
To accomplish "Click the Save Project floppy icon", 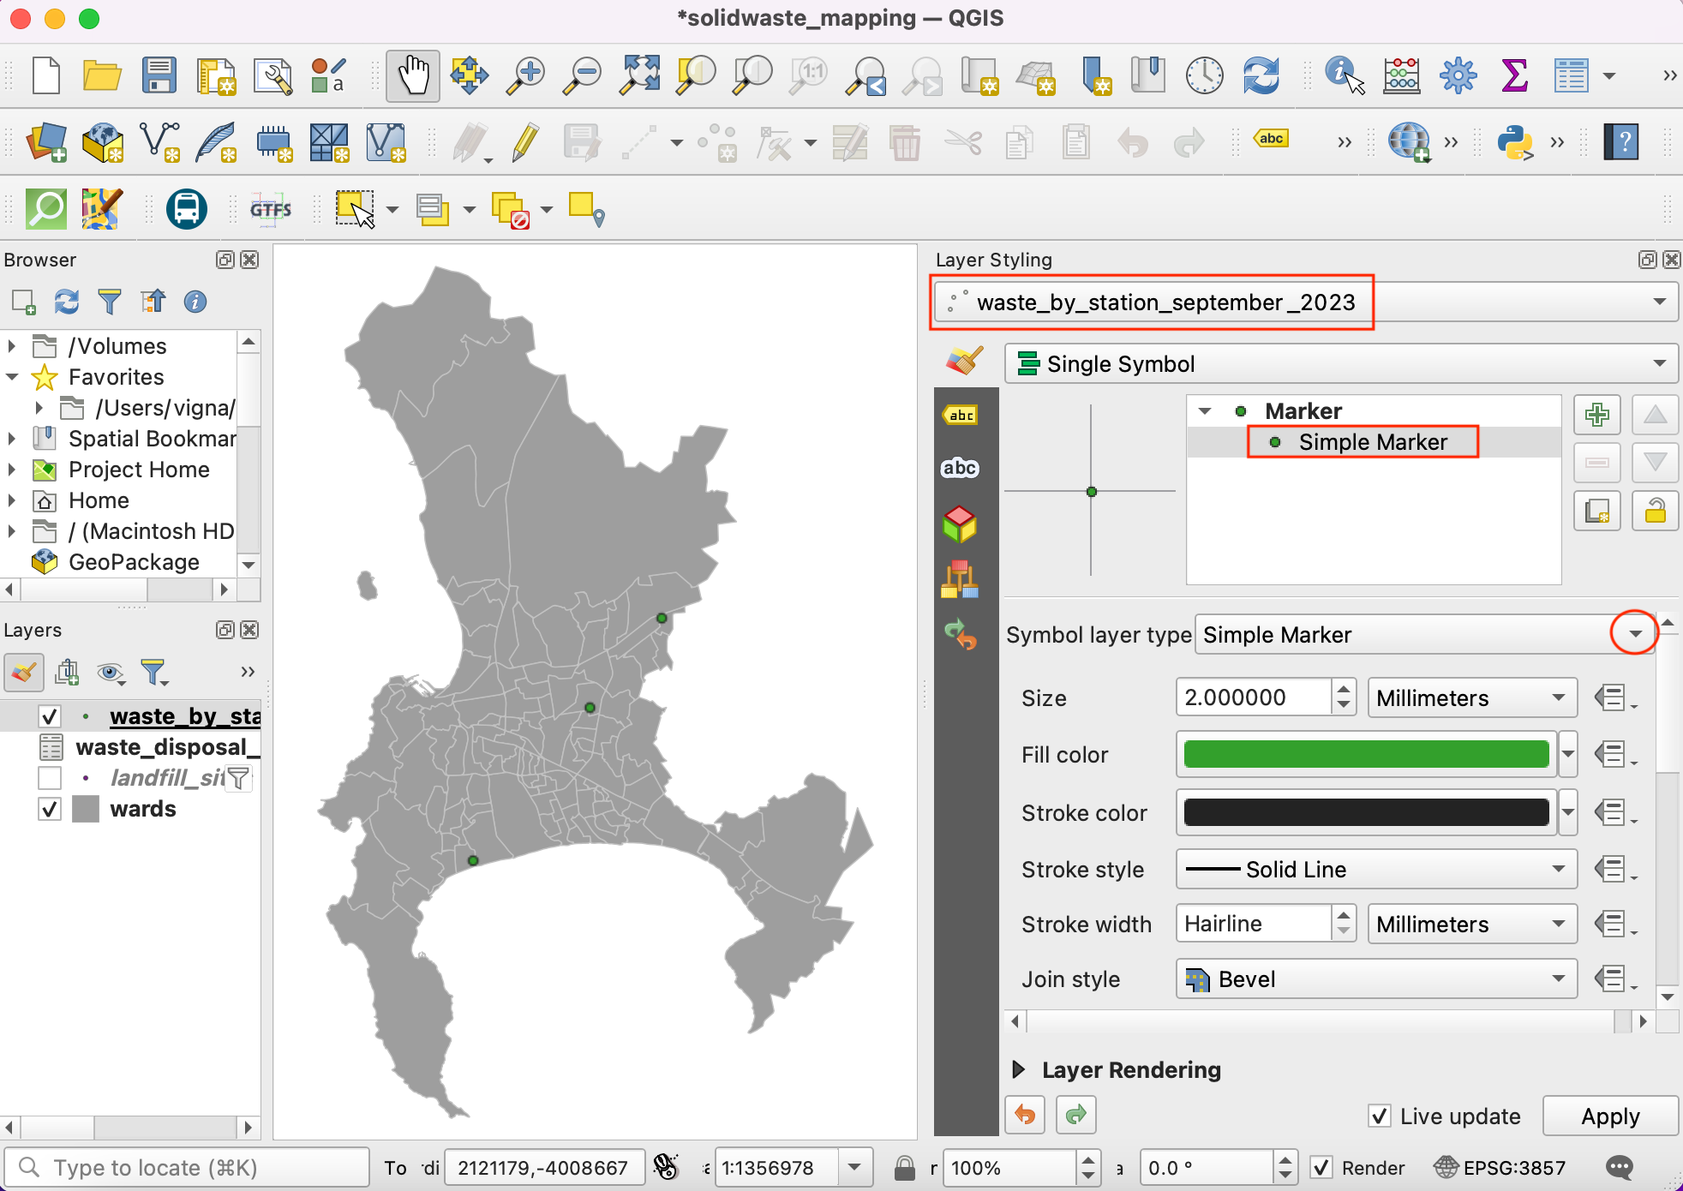I will pyautogui.click(x=159, y=76).
